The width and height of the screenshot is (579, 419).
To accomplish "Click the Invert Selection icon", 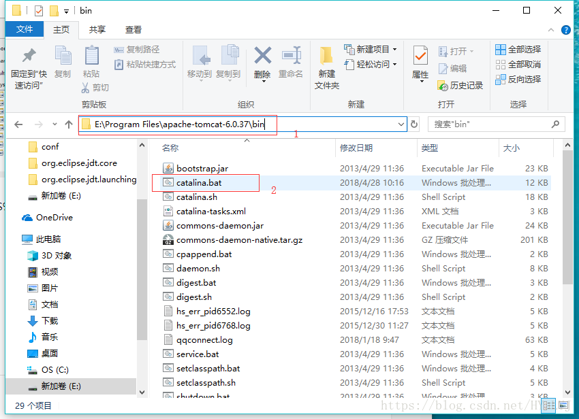I will (501, 80).
